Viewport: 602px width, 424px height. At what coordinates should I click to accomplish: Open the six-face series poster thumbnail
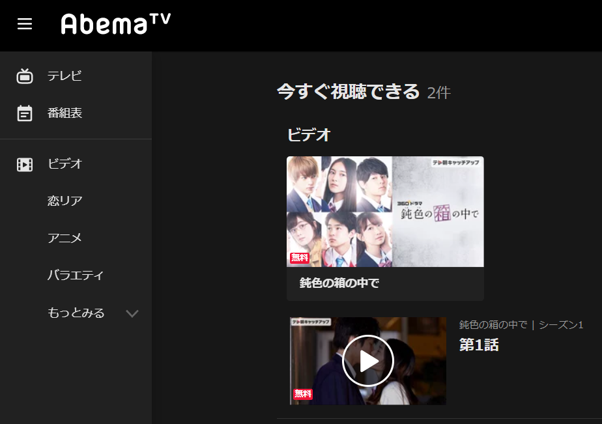pos(385,212)
